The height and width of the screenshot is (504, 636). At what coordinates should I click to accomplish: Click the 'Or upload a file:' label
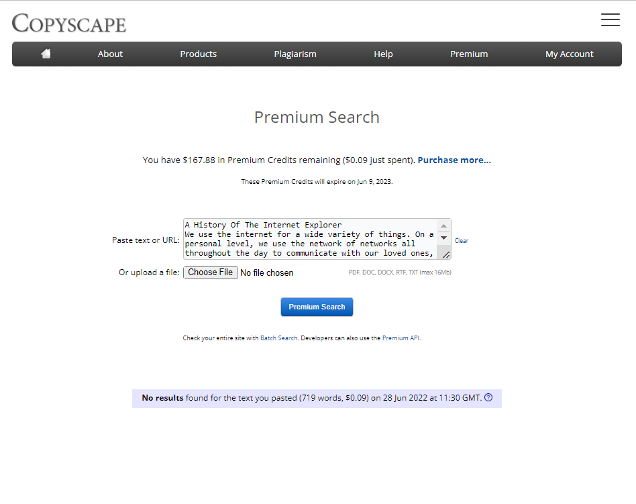pos(149,272)
